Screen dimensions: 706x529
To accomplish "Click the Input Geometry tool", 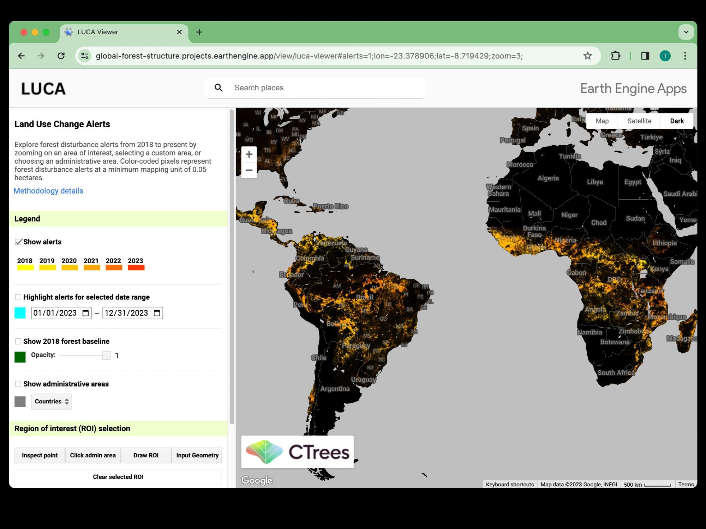I will pyautogui.click(x=197, y=455).
